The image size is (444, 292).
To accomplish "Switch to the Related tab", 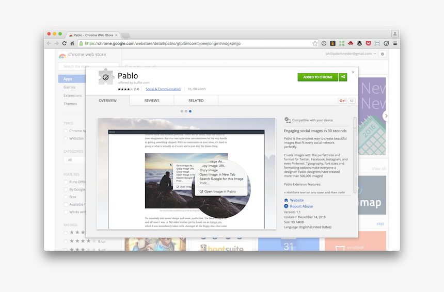I will click(x=196, y=101).
